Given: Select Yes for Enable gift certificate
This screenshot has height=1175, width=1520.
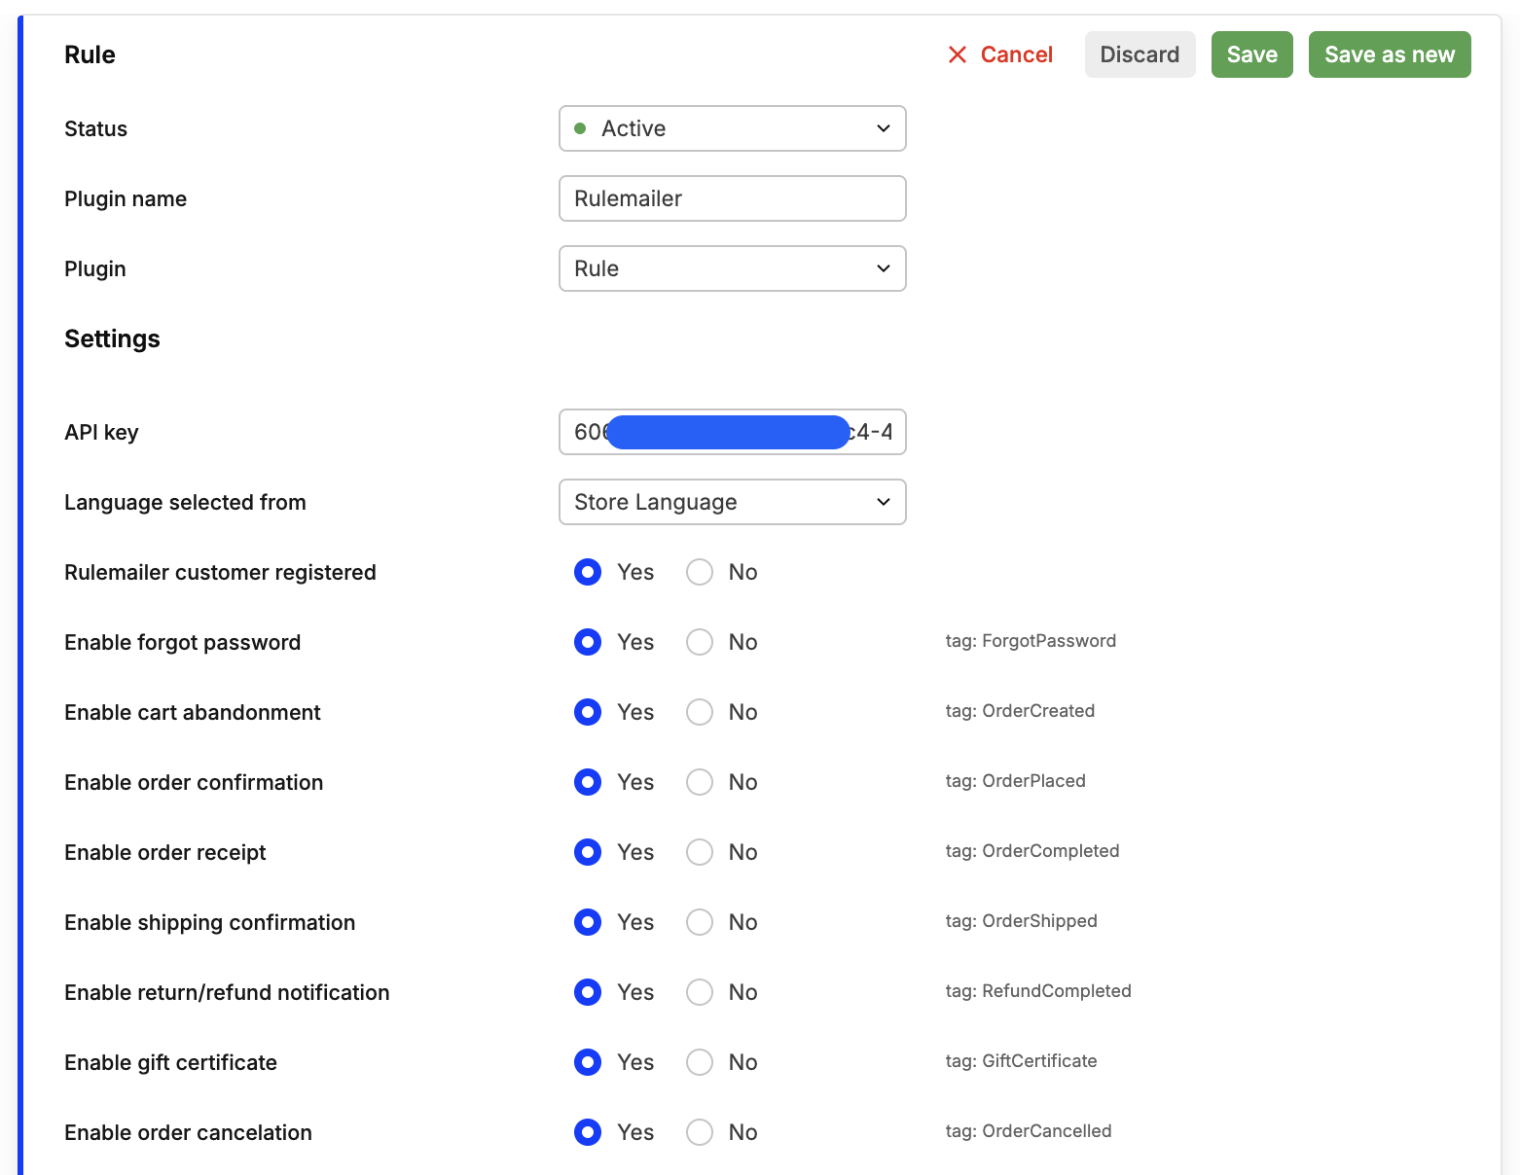Looking at the screenshot, I should [588, 1062].
